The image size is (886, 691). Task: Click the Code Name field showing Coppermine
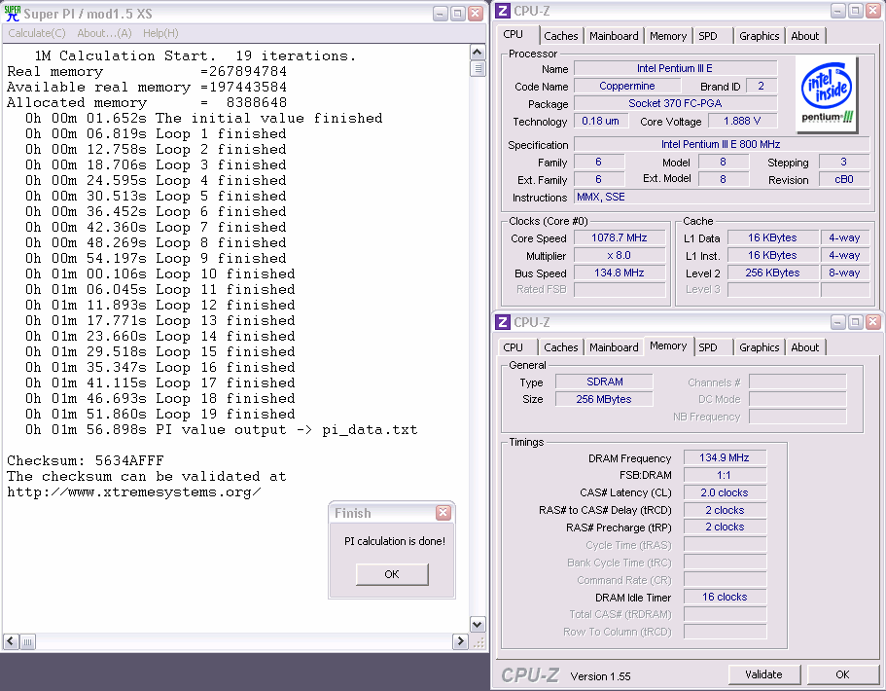(x=627, y=86)
